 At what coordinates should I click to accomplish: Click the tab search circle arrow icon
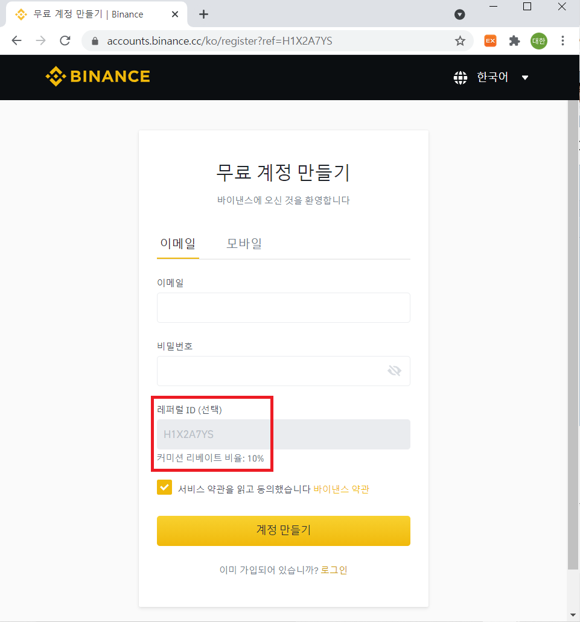point(459,14)
